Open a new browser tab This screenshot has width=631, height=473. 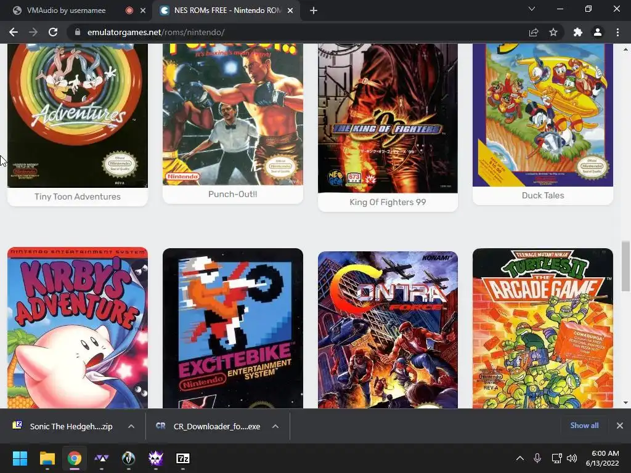314,10
